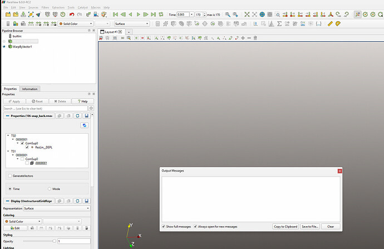
Task: Click Zoom to Box icon
Action: 278,14
